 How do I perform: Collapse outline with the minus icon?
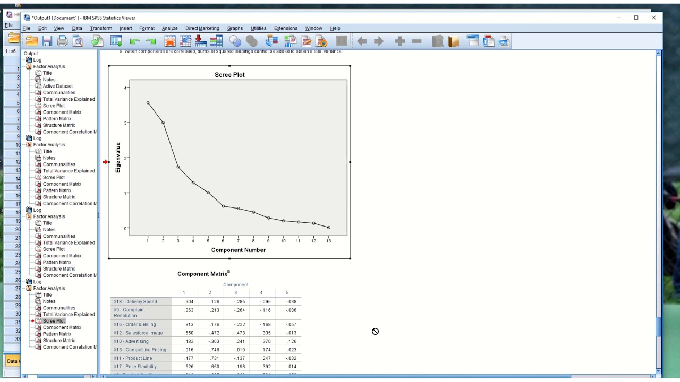pos(416,41)
